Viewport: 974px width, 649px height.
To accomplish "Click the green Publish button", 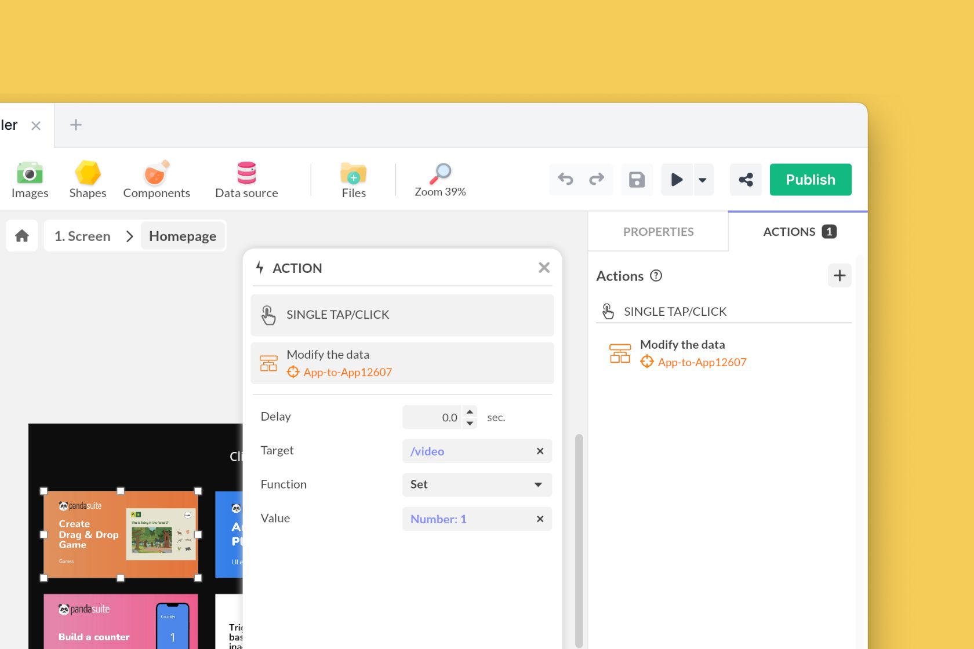I will click(810, 180).
